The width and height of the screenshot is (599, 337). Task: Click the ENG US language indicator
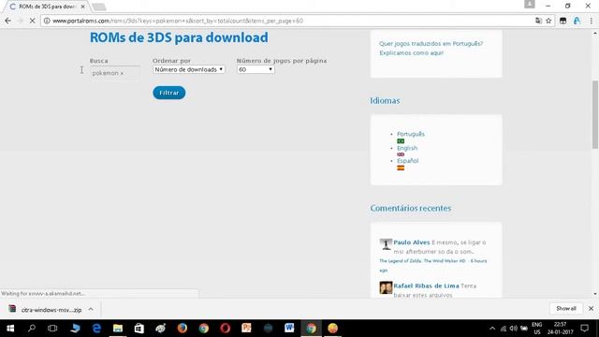pyautogui.click(x=536, y=329)
